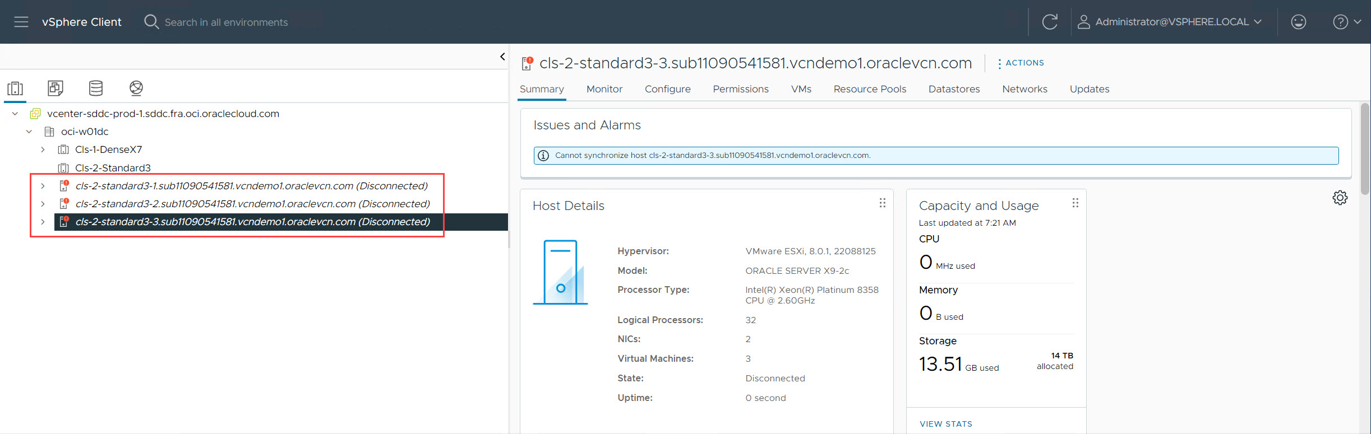Switch to Networking inventory view
1371x434 pixels.
tap(136, 88)
